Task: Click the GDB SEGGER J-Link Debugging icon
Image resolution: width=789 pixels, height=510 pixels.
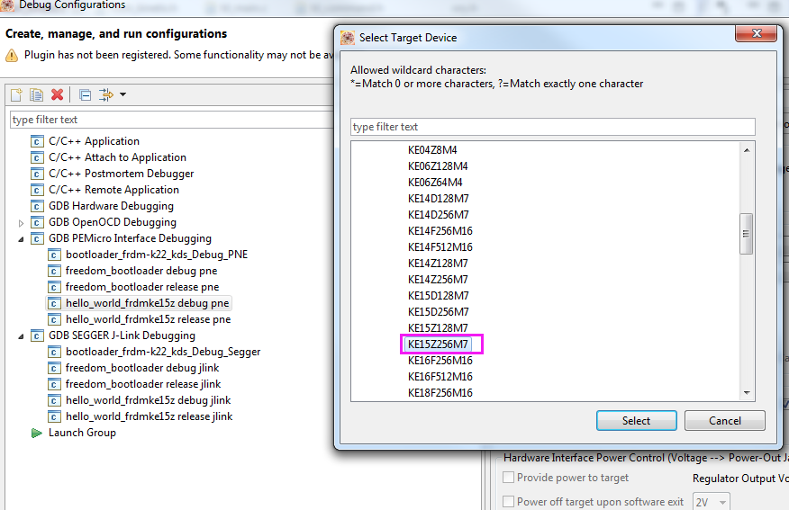Action: 37,336
